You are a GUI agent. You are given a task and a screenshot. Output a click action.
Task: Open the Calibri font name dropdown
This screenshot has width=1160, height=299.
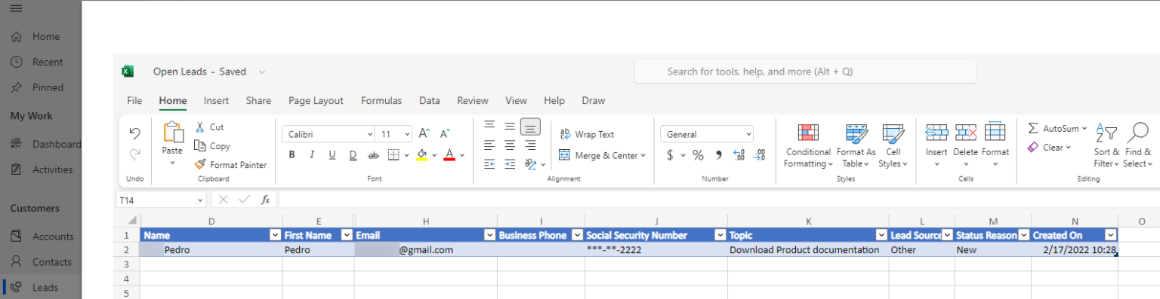[x=369, y=134]
